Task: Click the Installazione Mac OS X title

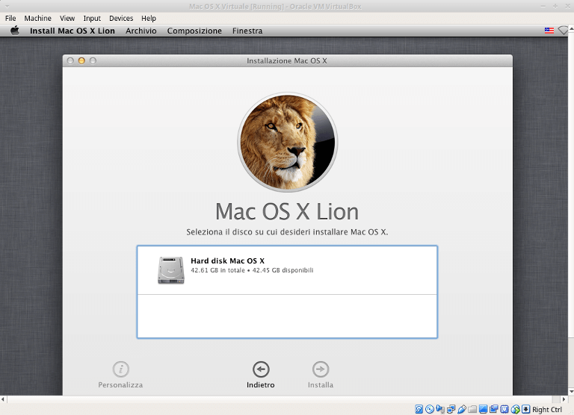Action: pyautogui.click(x=287, y=60)
